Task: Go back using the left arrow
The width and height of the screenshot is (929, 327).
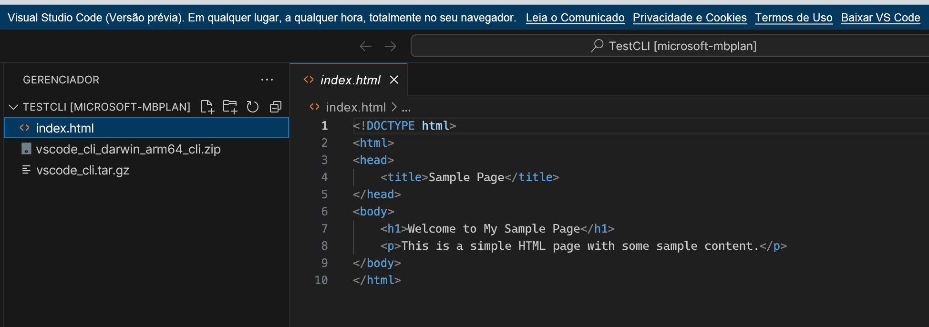Action: pyautogui.click(x=366, y=46)
